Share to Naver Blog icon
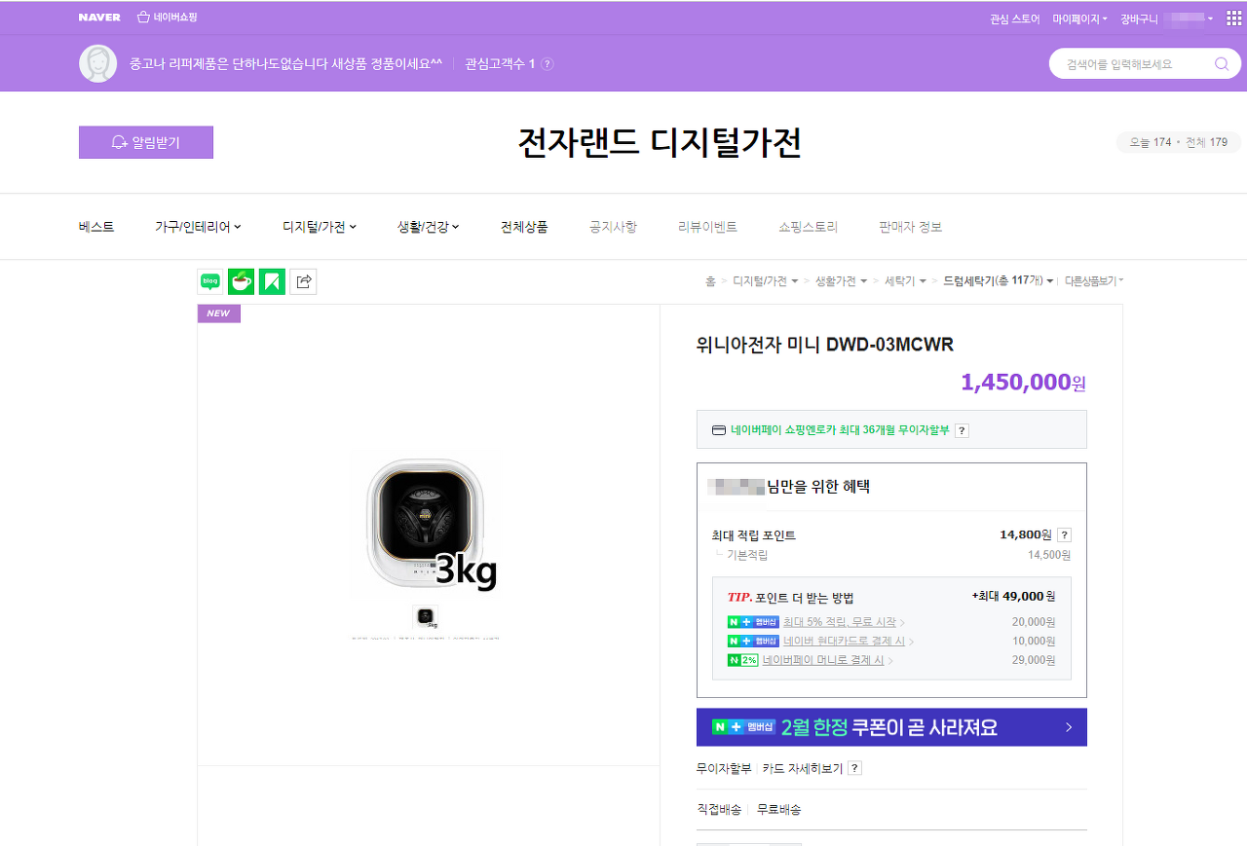The width and height of the screenshot is (1247, 846). tap(209, 281)
